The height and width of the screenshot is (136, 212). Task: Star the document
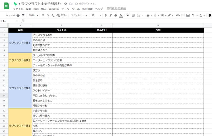point(65,4)
